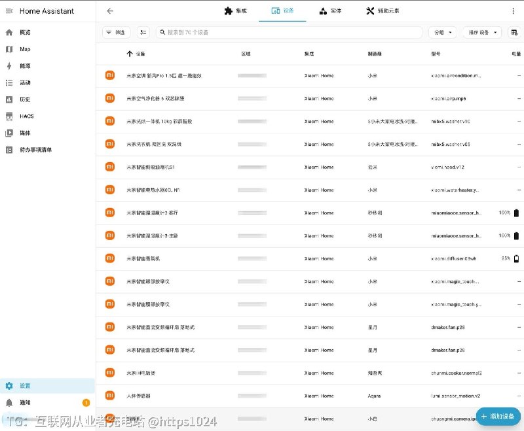Image resolution: width=524 pixels, height=431 pixels.
Task: Open the 米家智能电热水器 device row
Action: pyautogui.click(x=310, y=190)
